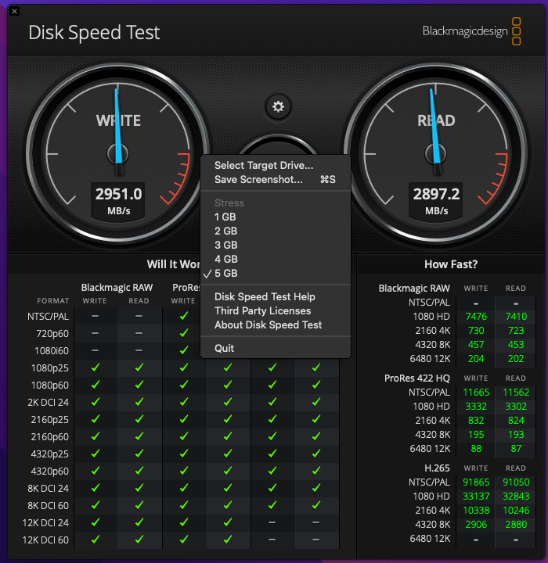
Task: Click the ProRes write checkmark for NTSC/PAL
Action: click(x=184, y=316)
